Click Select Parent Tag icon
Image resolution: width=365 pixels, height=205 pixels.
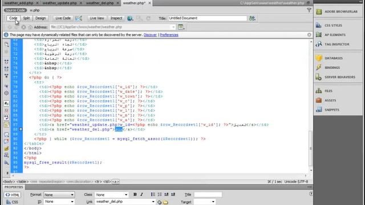click(x=6, y=86)
